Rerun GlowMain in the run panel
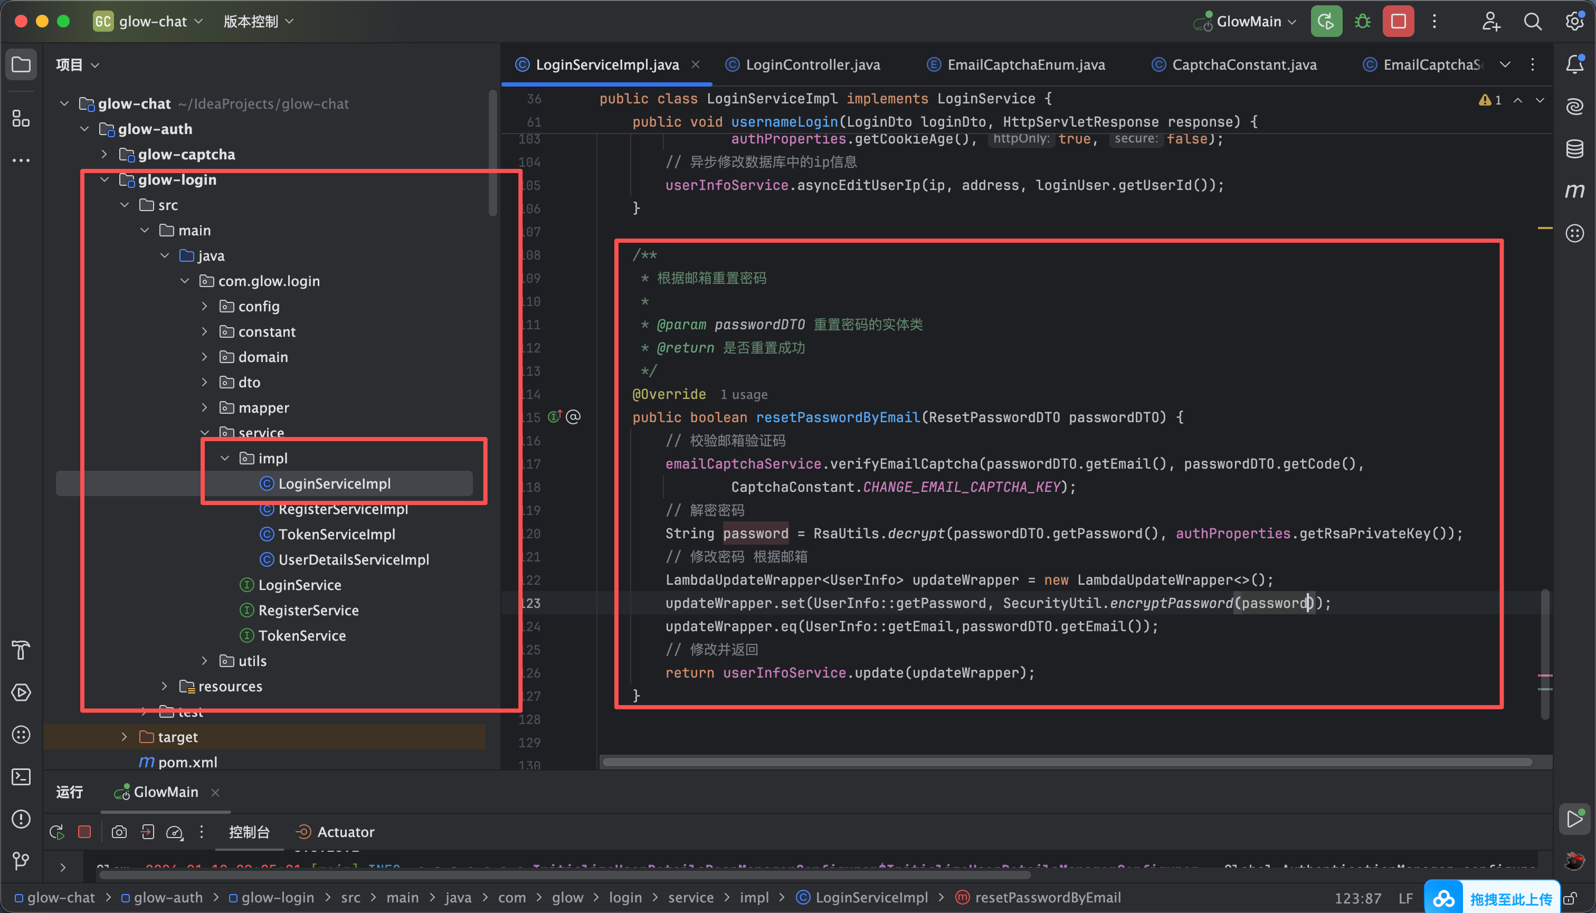The width and height of the screenshot is (1596, 913). 57,832
